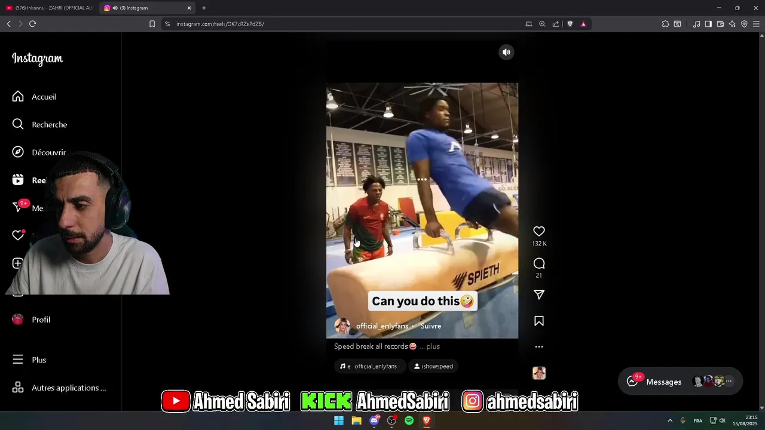Open OBS Studio from the taskbar

click(x=391, y=420)
